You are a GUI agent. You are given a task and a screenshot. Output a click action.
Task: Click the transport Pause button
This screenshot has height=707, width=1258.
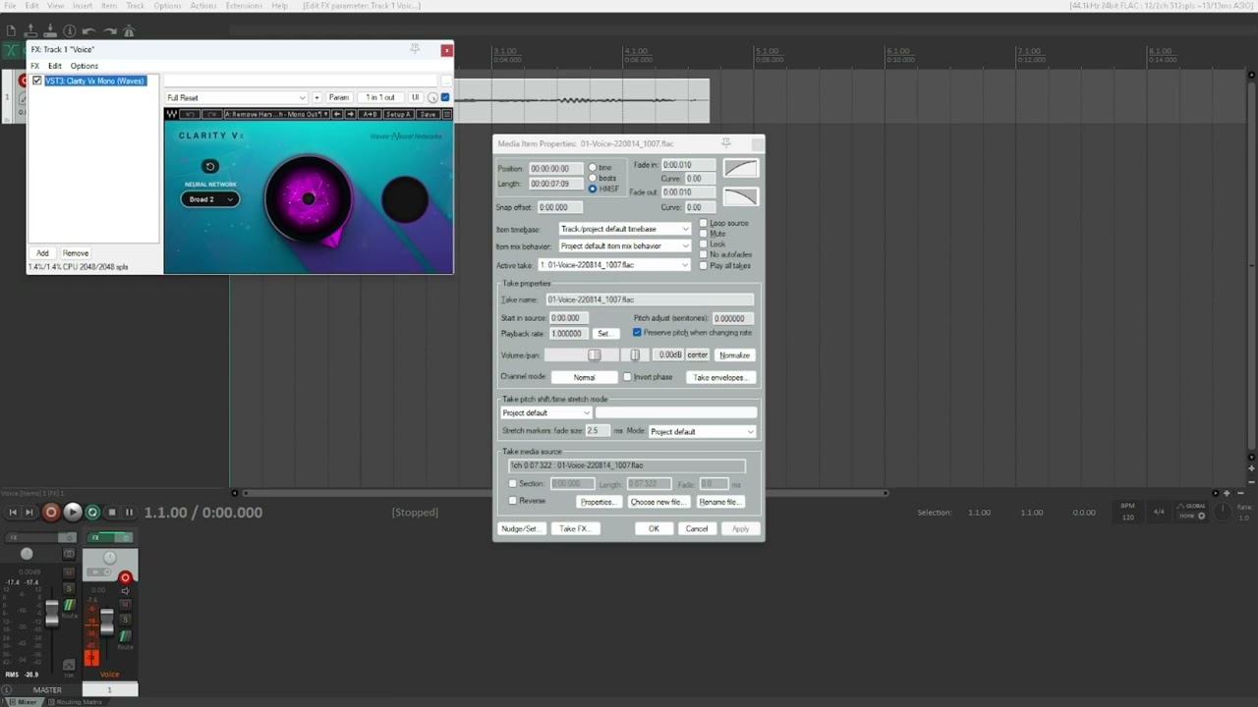(129, 512)
